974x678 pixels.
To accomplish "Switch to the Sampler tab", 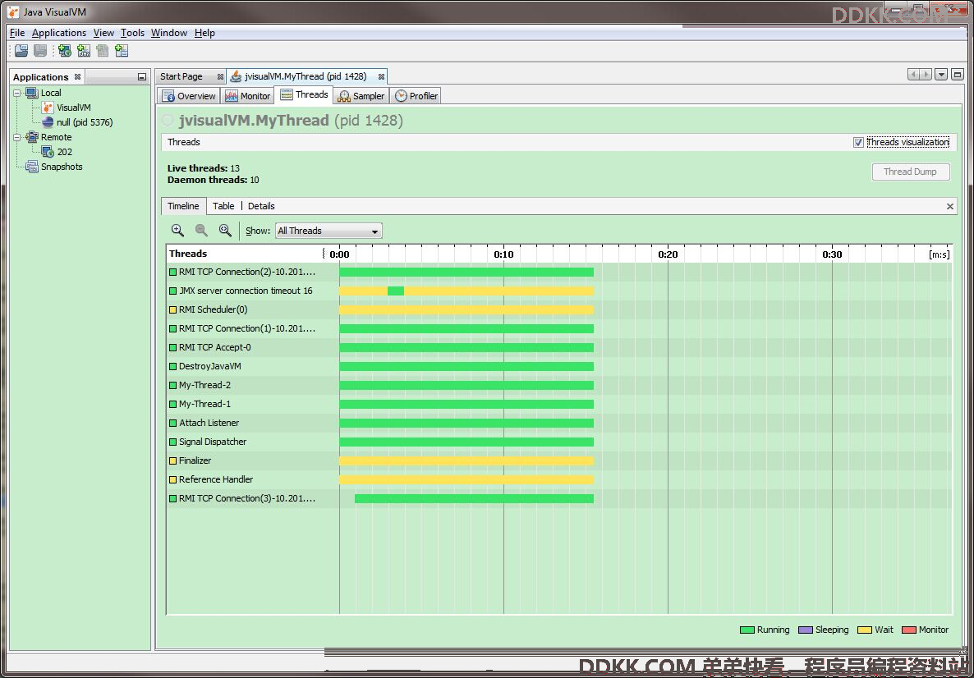I will point(361,95).
